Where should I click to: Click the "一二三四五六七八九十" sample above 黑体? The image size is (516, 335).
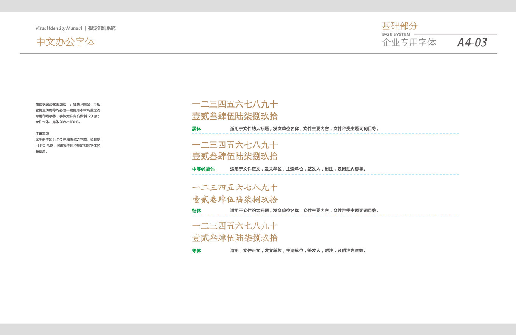tap(235, 104)
